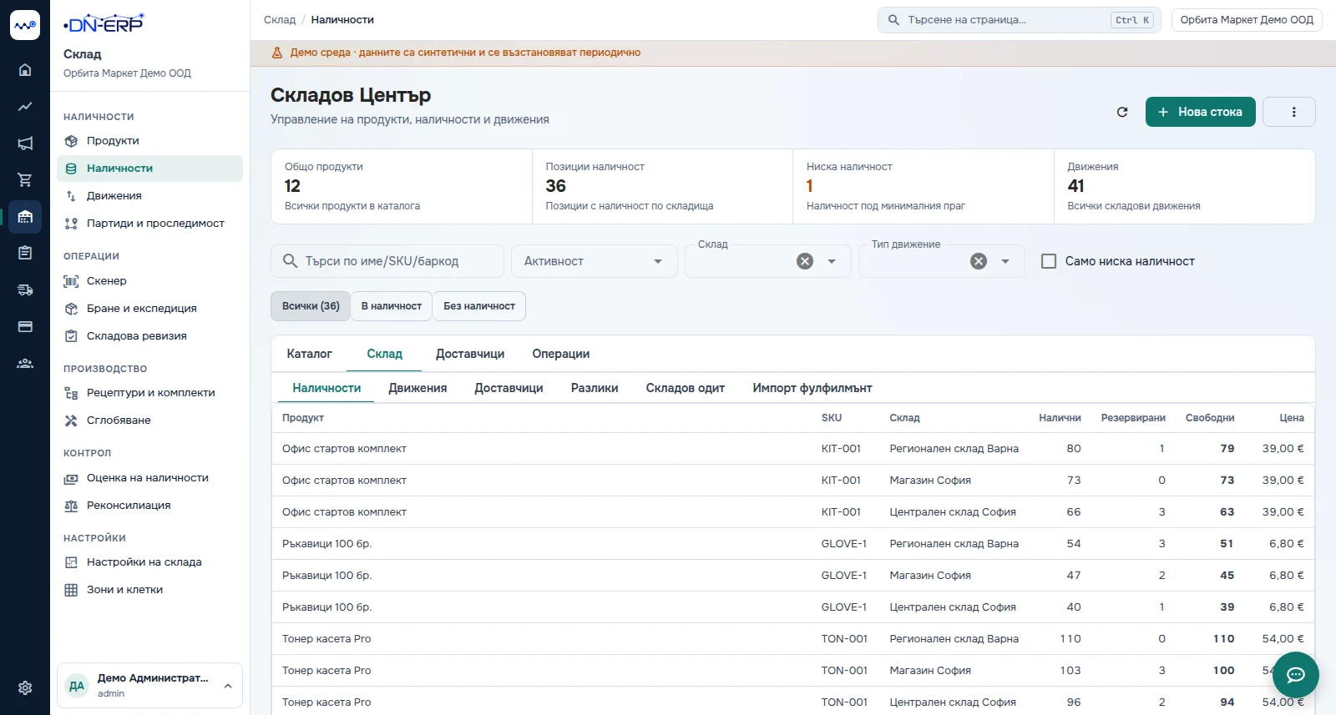The image size is (1336, 715).
Task: Click the Търси по име/SKU/баркод search field
Action: click(x=387, y=261)
